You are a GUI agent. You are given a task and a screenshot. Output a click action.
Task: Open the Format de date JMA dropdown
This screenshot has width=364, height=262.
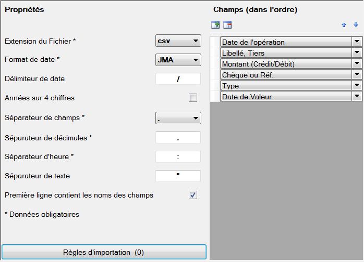pyautogui.click(x=178, y=60)
